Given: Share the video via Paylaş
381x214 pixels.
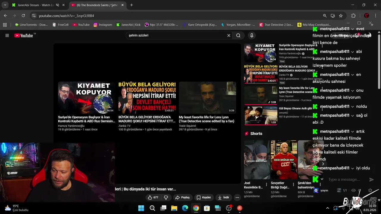Looking at the screenshot, I should pyautogui.click(x=182, y=197).
